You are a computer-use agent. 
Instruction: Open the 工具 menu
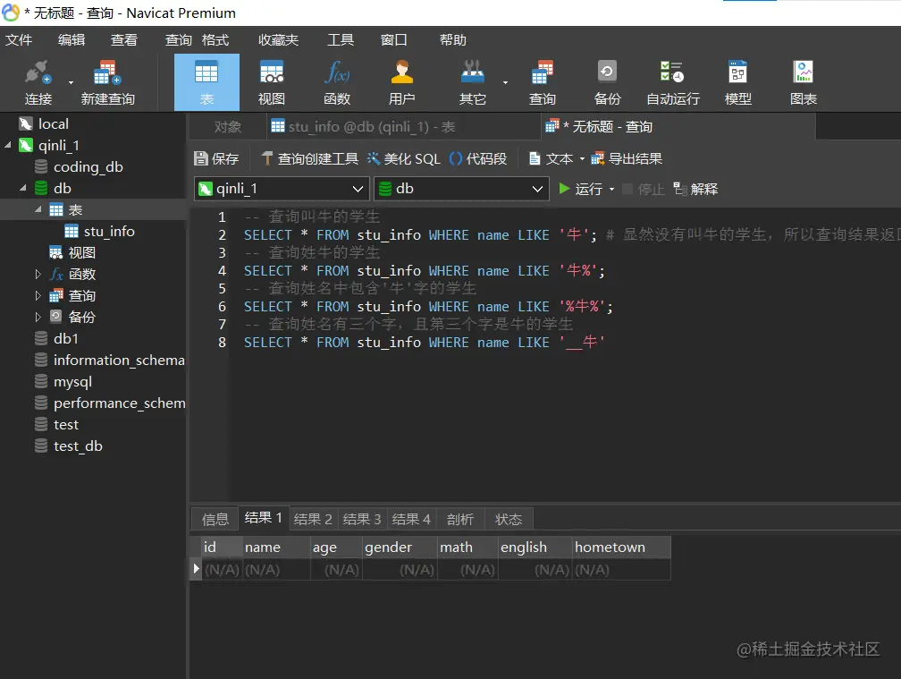(x=341, y=39)
